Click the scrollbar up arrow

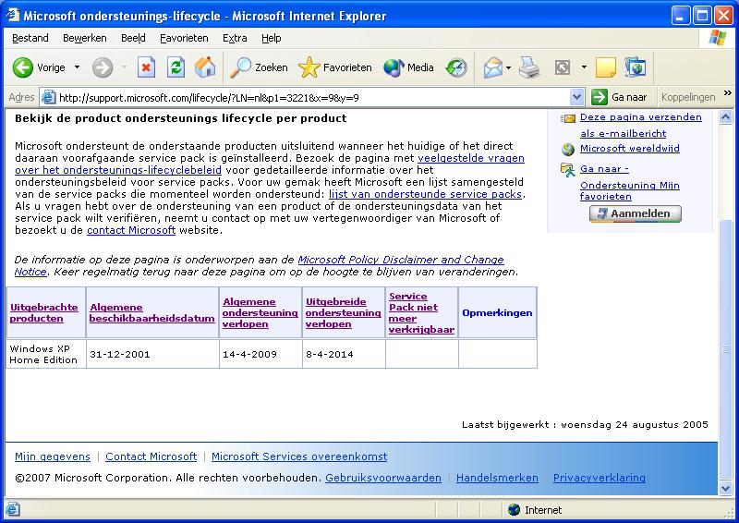point(726,117)
